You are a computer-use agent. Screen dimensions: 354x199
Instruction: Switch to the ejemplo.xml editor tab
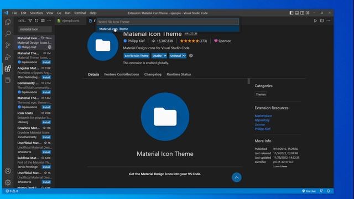(70, 21)
